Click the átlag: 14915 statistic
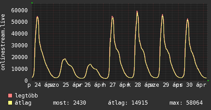The height and width of the screenshot is (110, 211). pos(128,103)
